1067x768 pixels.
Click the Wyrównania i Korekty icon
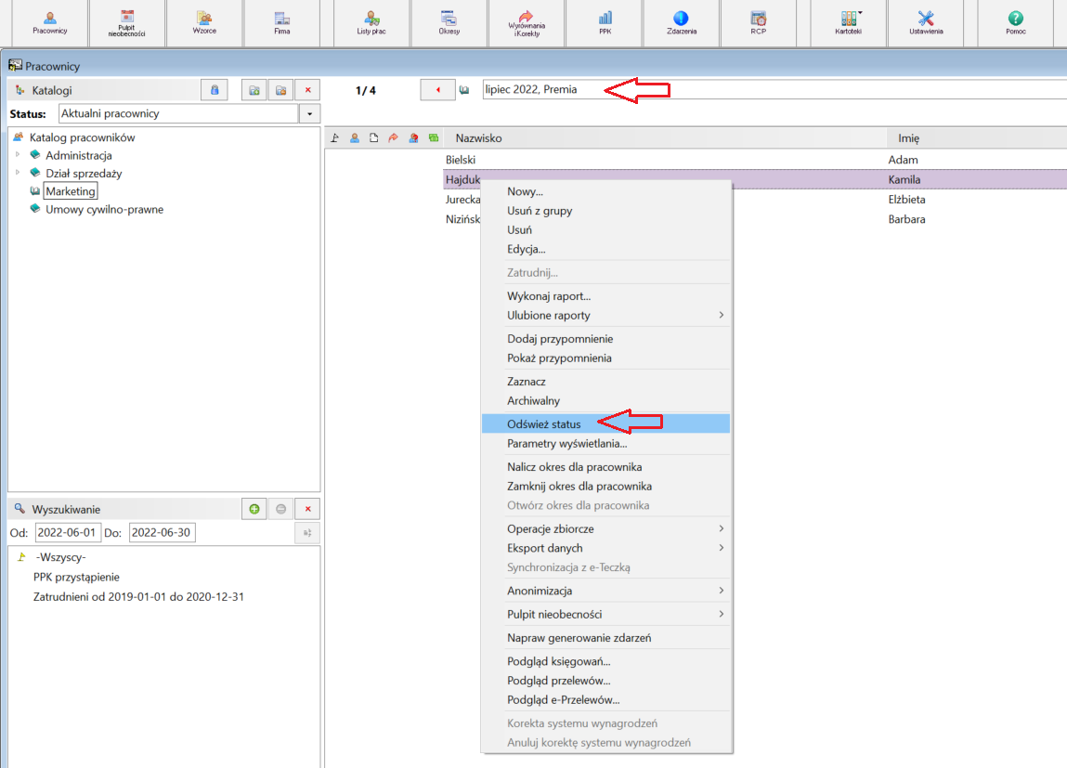tap(527, 22)
